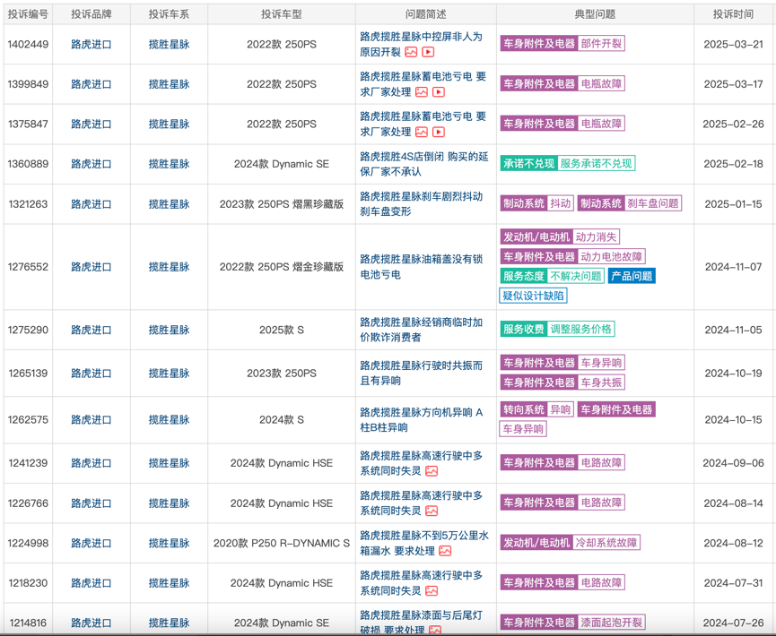776x636 pixels.
Task: Select 服务态度 不解决问题 tag
Action: (553, 276)
